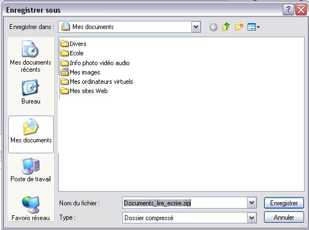Select the Divers folder
The image size is (309, 230).
(73, 44)
